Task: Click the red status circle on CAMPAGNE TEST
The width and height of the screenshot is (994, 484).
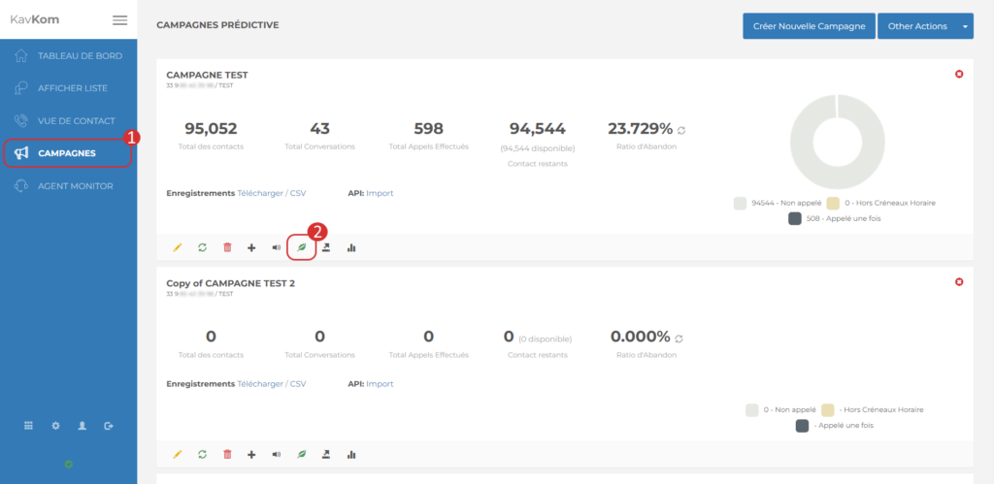Action: [959, 74]
